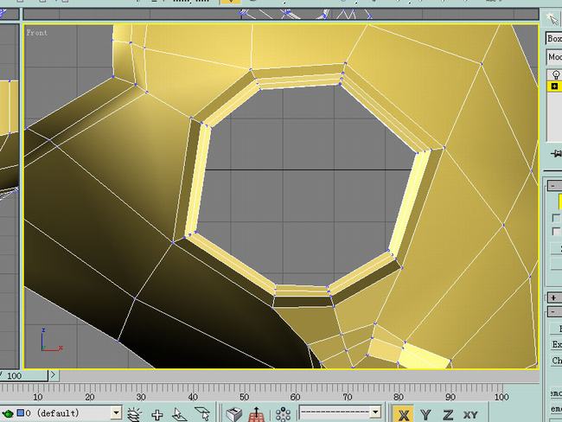Viewport: 562px width, 422px height.
Task: Select the Modify panel cursor tab
Action: click(552, 18)
